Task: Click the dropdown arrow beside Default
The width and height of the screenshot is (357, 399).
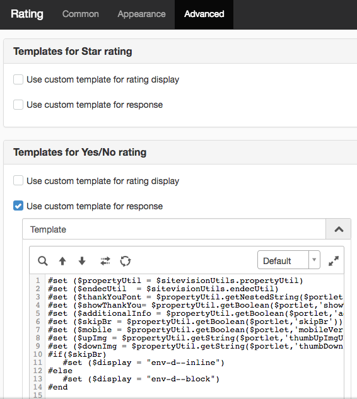Action: coord(314,260)
